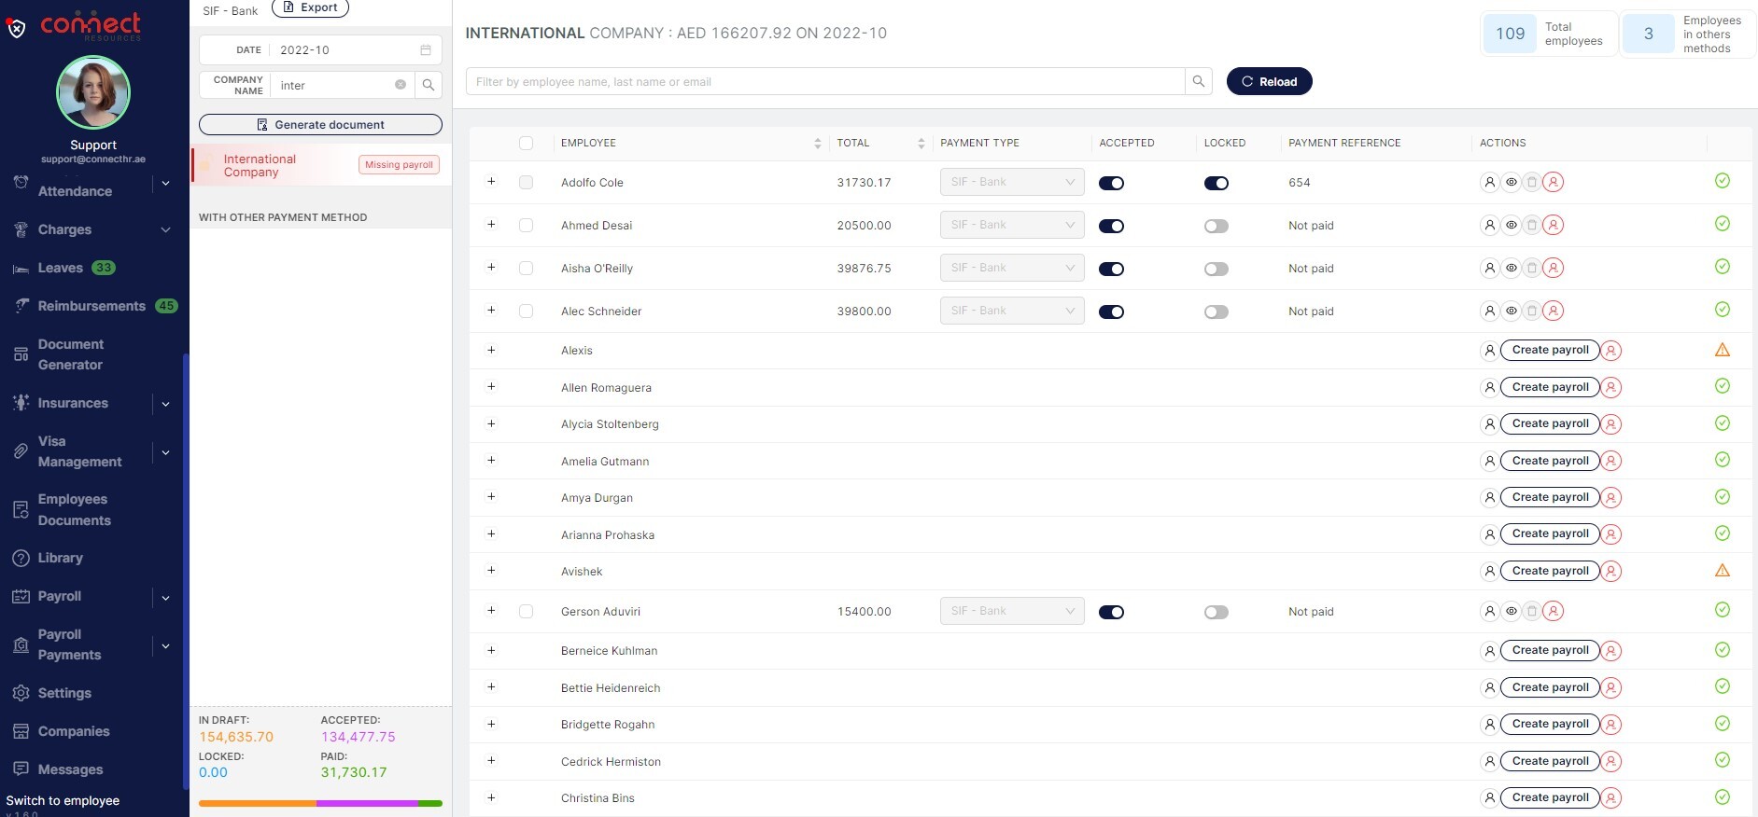Click orange warning icon in Avishek row
This screenshot has height=817, width=1758.
click(x=1723, y=571)
